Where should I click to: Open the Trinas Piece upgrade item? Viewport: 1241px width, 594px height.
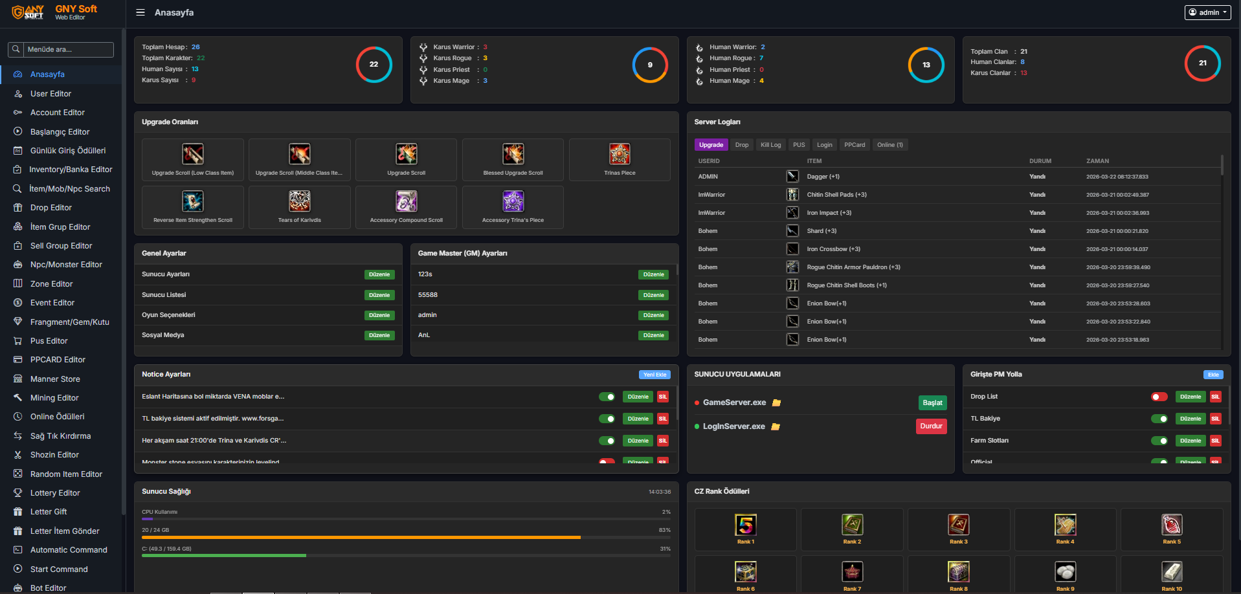tap(620, 160)
